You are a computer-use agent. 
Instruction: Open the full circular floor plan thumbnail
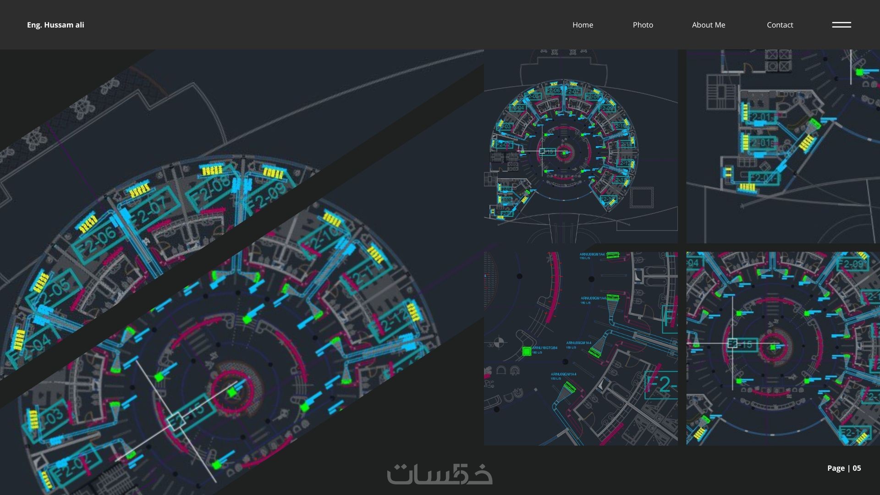580,146
